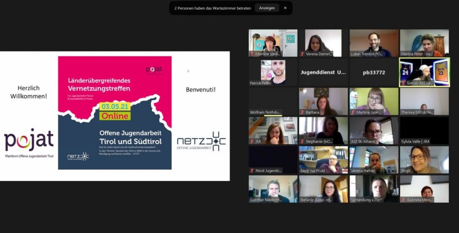The height and width of the screenshot is (233, 459).
Task: Click the muted microphone icon on the JM tile
Action: 252,141
